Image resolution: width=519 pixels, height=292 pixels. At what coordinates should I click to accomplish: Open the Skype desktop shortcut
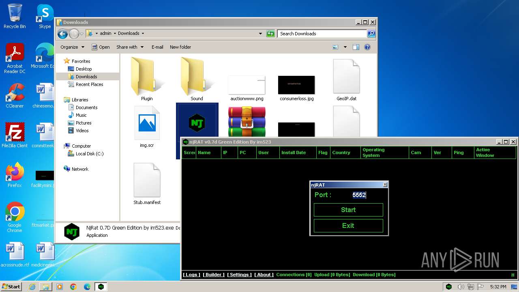pos(45,15)
